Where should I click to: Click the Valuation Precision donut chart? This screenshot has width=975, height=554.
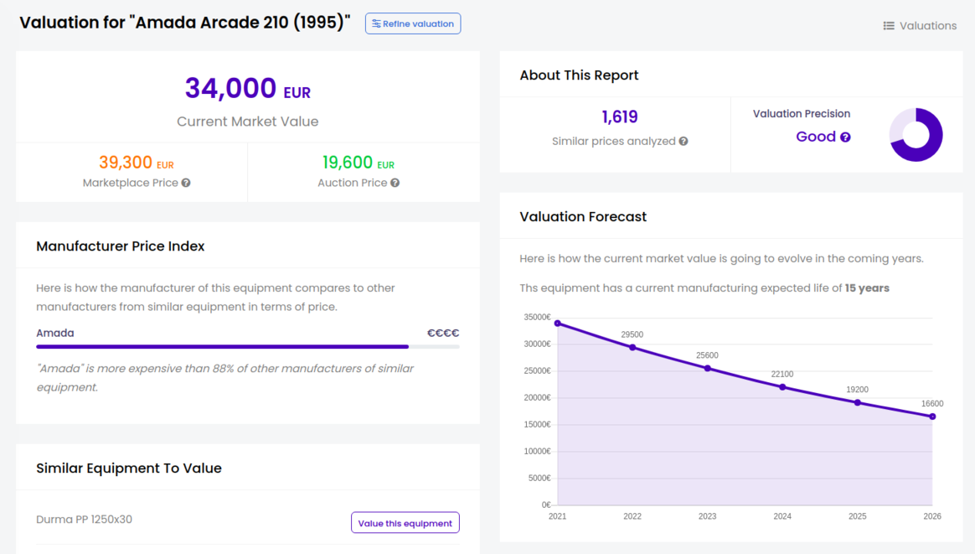point(916,135)
